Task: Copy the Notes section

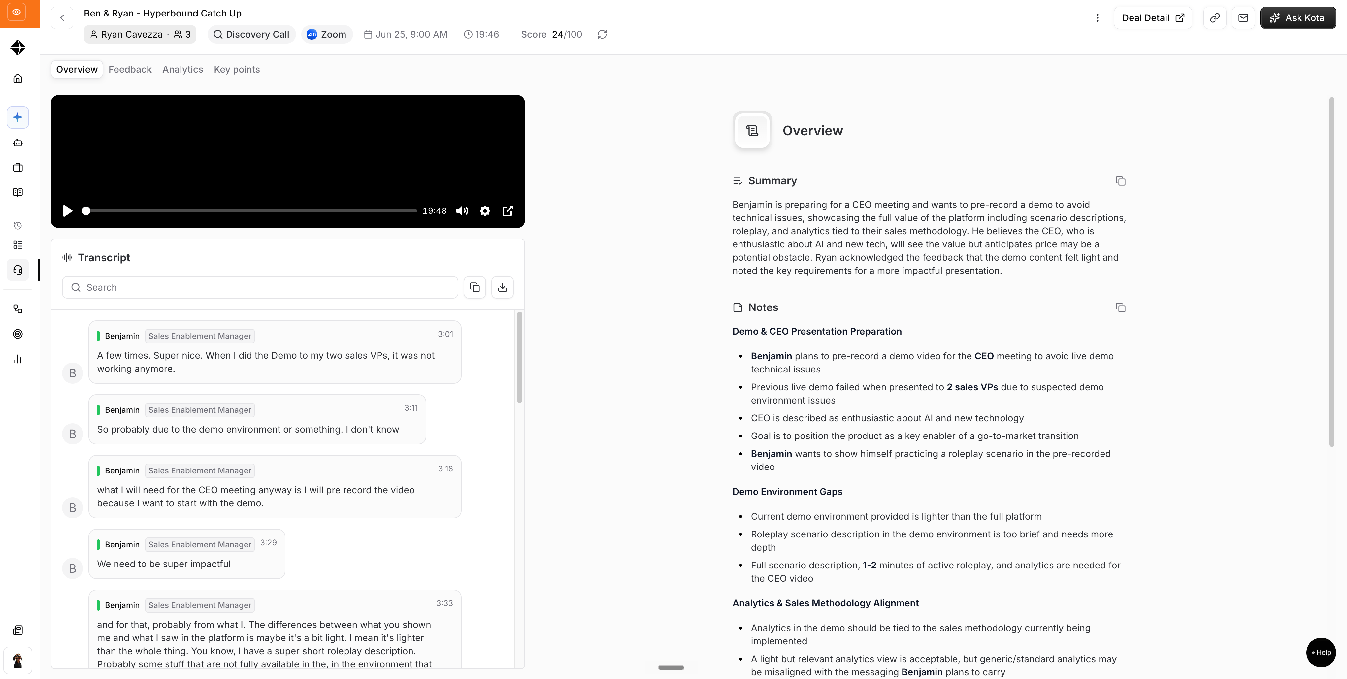Action: pos(1120,307)
